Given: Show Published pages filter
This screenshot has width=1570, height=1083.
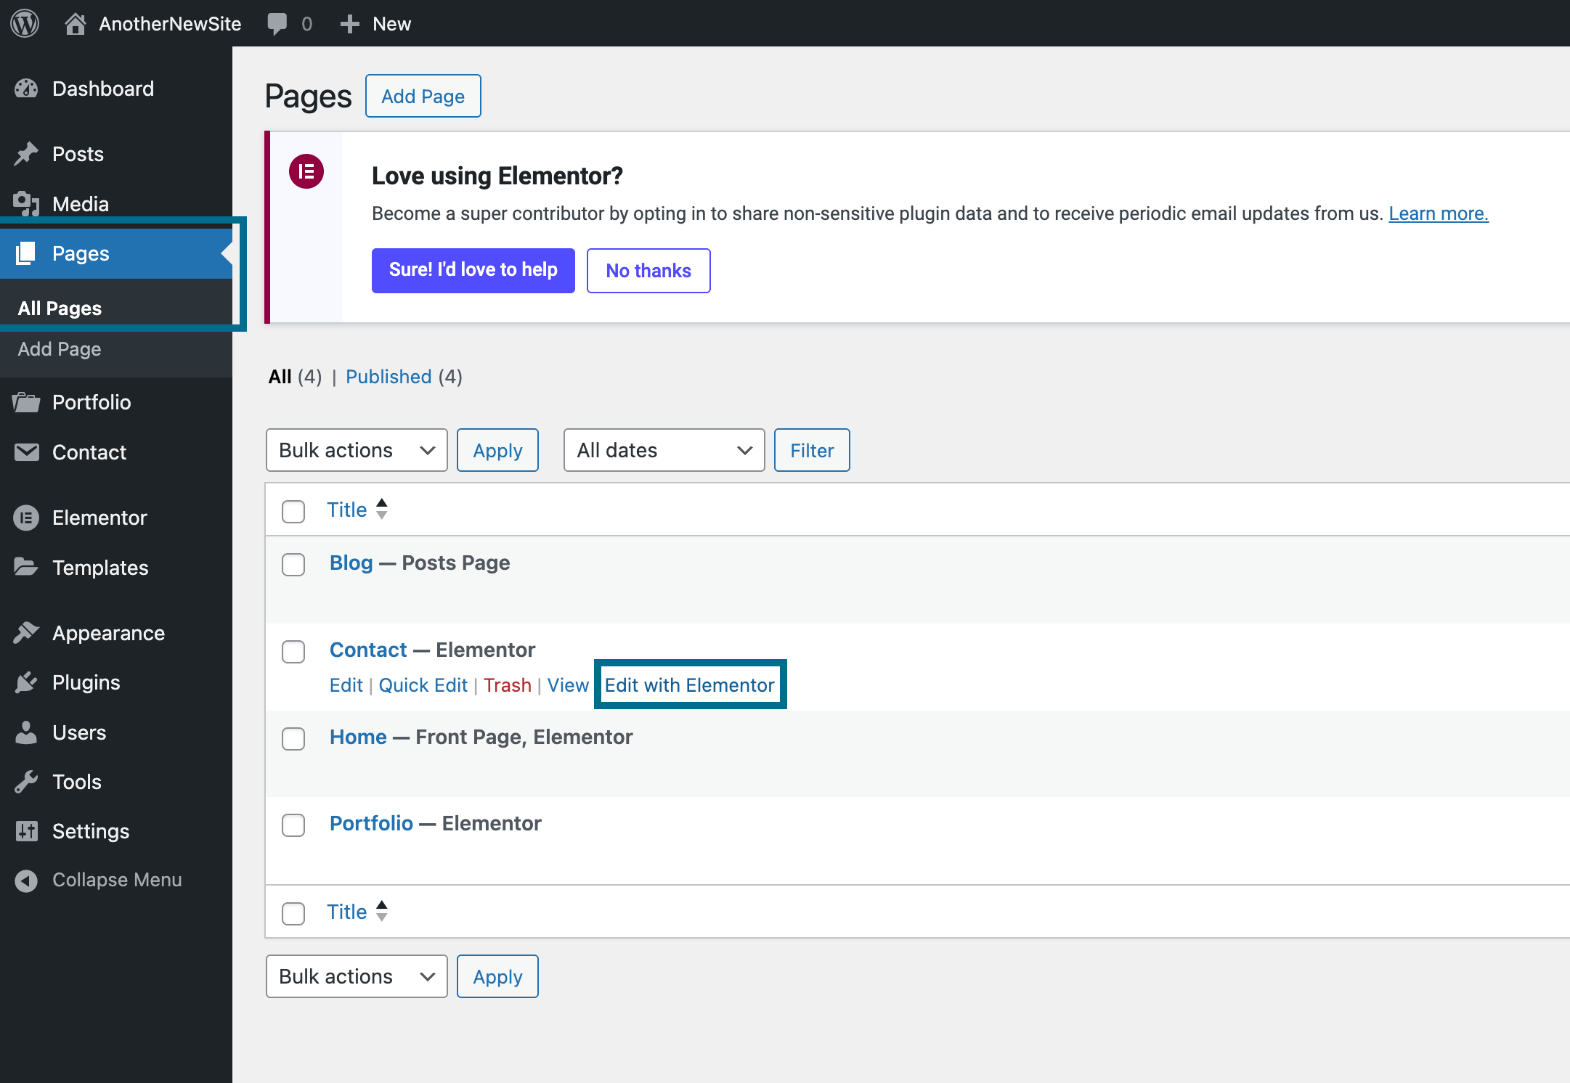Looking at the screenshot, I should click(389, 377).
